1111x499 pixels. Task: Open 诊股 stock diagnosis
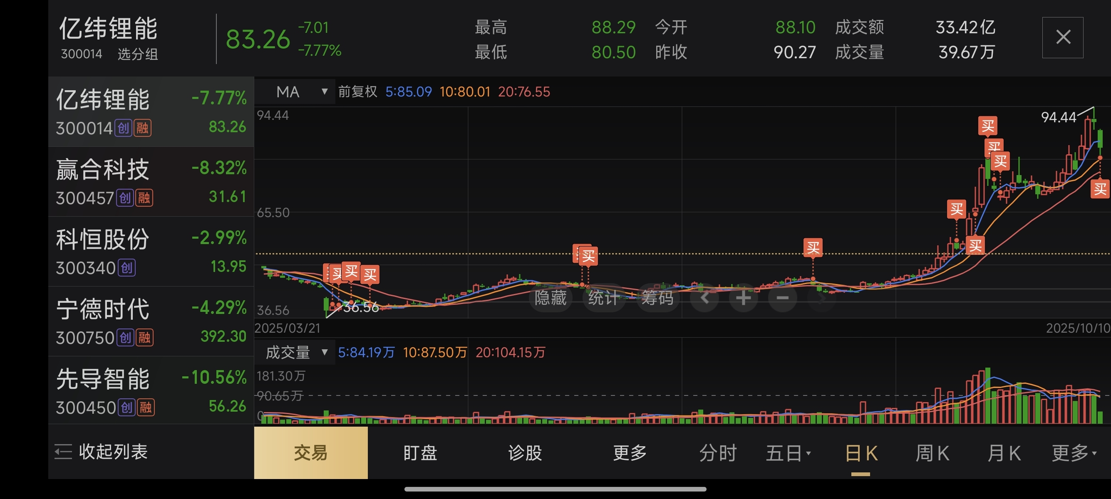(525, 453)
